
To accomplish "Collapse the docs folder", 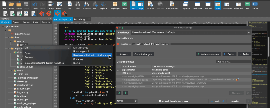I will [8, 37].
